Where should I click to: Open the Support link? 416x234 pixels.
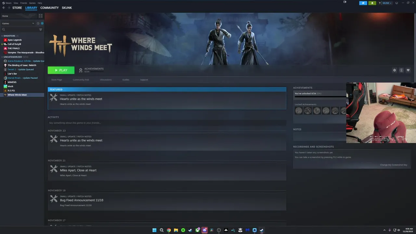click(144, 80)
